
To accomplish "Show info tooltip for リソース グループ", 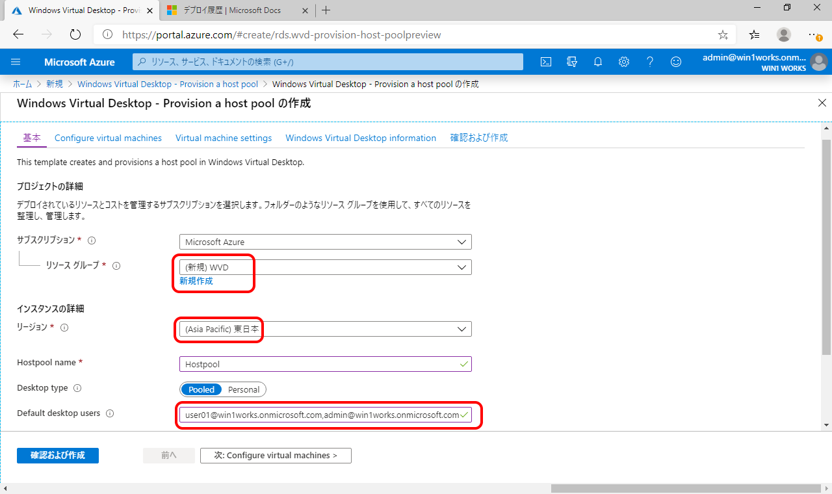I will [x=116, y=266].
